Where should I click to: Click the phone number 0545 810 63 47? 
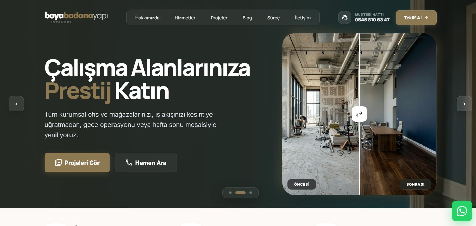[x=372, y=20]
